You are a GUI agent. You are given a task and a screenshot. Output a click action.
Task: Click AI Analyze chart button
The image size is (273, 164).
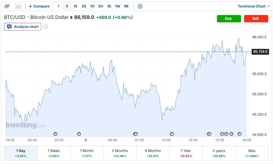(23, 27)
